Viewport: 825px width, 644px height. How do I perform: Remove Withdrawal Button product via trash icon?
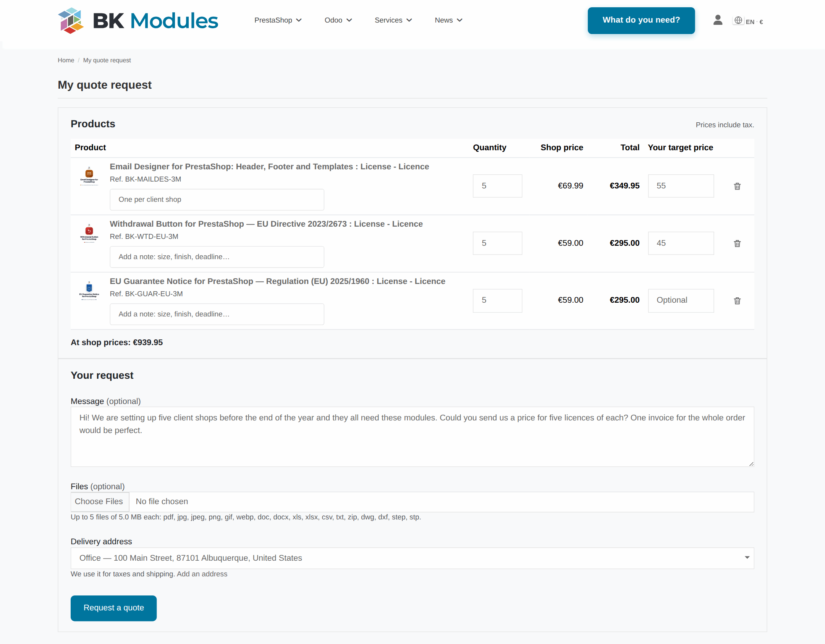737,243
